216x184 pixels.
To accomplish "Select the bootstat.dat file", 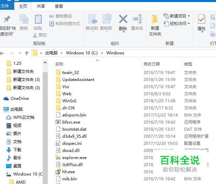I will click(71, 129).
